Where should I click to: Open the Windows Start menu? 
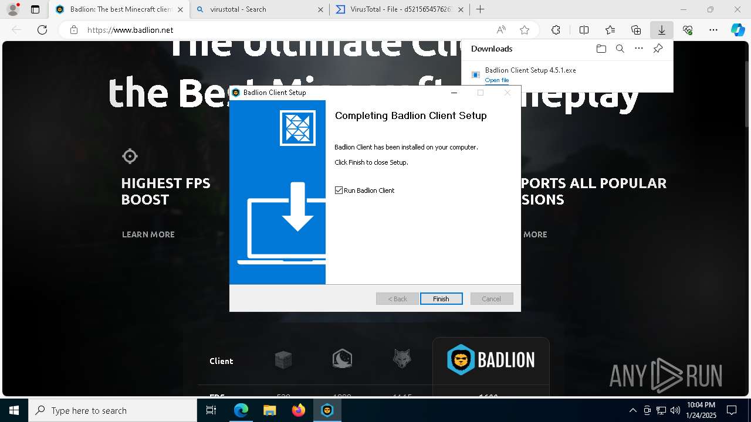[13, 410]
